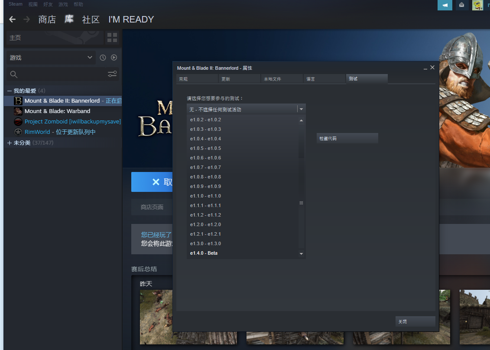490x350 pixels.
Task: Open the Steam announcements megaphone icon
Action: click(x=445, y=5)
